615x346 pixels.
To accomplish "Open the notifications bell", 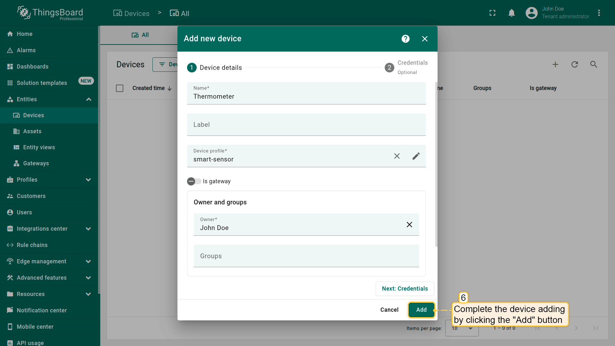I will pyautogui.click(x=512, y=13).
